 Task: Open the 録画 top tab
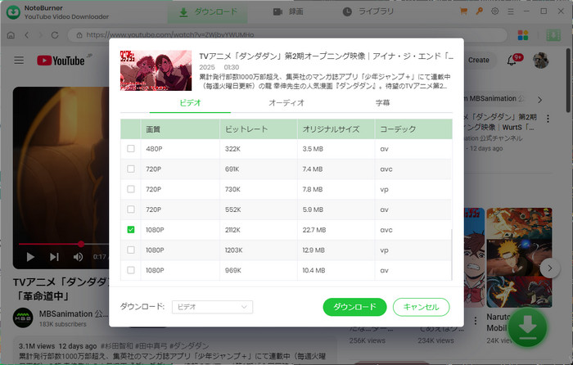coord(288,11)
